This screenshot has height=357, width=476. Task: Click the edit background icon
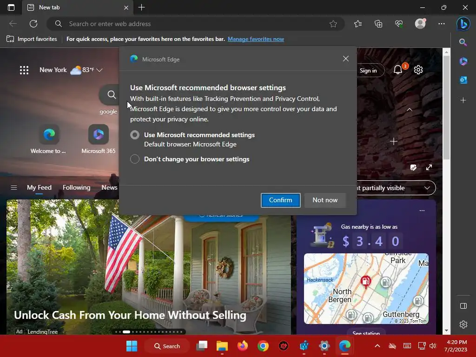tap(413, 167)
